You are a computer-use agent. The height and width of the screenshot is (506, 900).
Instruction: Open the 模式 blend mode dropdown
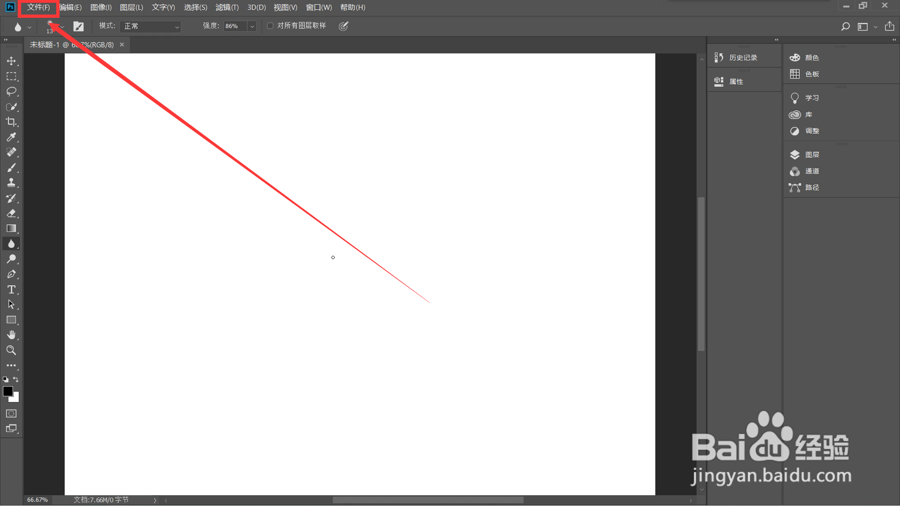[150, 26]
